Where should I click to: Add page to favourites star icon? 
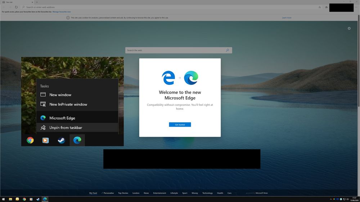pos(320,7)
